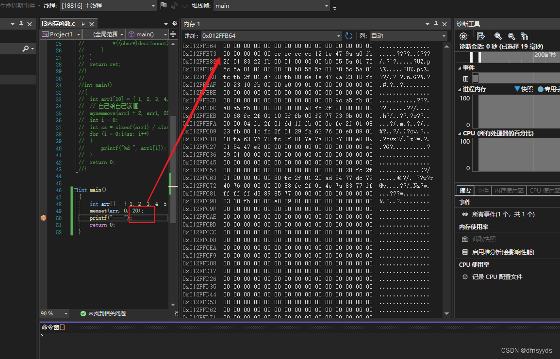Screen dimensions: 560x359
Task: Open diagnostic tools settings gear
Action: click(x=463, y=36)
